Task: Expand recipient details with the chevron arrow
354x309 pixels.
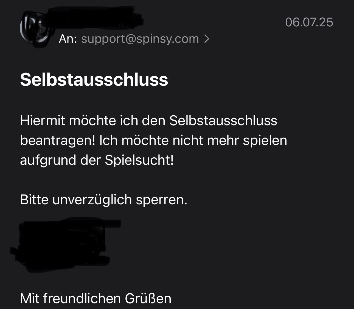Action: (207, 39)
